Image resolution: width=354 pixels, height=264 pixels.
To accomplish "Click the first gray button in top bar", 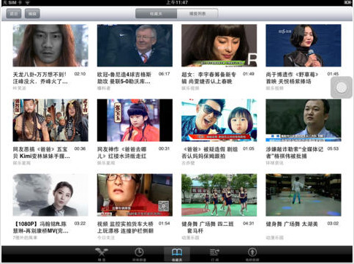I will (14, 13).
